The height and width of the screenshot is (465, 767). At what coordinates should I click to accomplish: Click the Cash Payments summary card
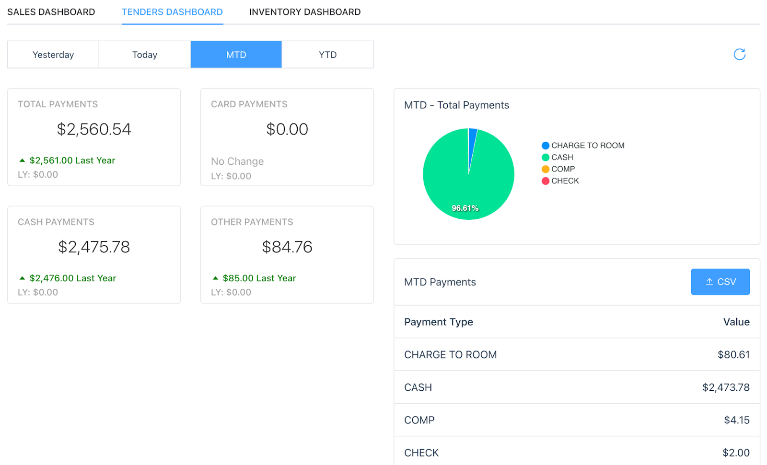click(94, 255)
